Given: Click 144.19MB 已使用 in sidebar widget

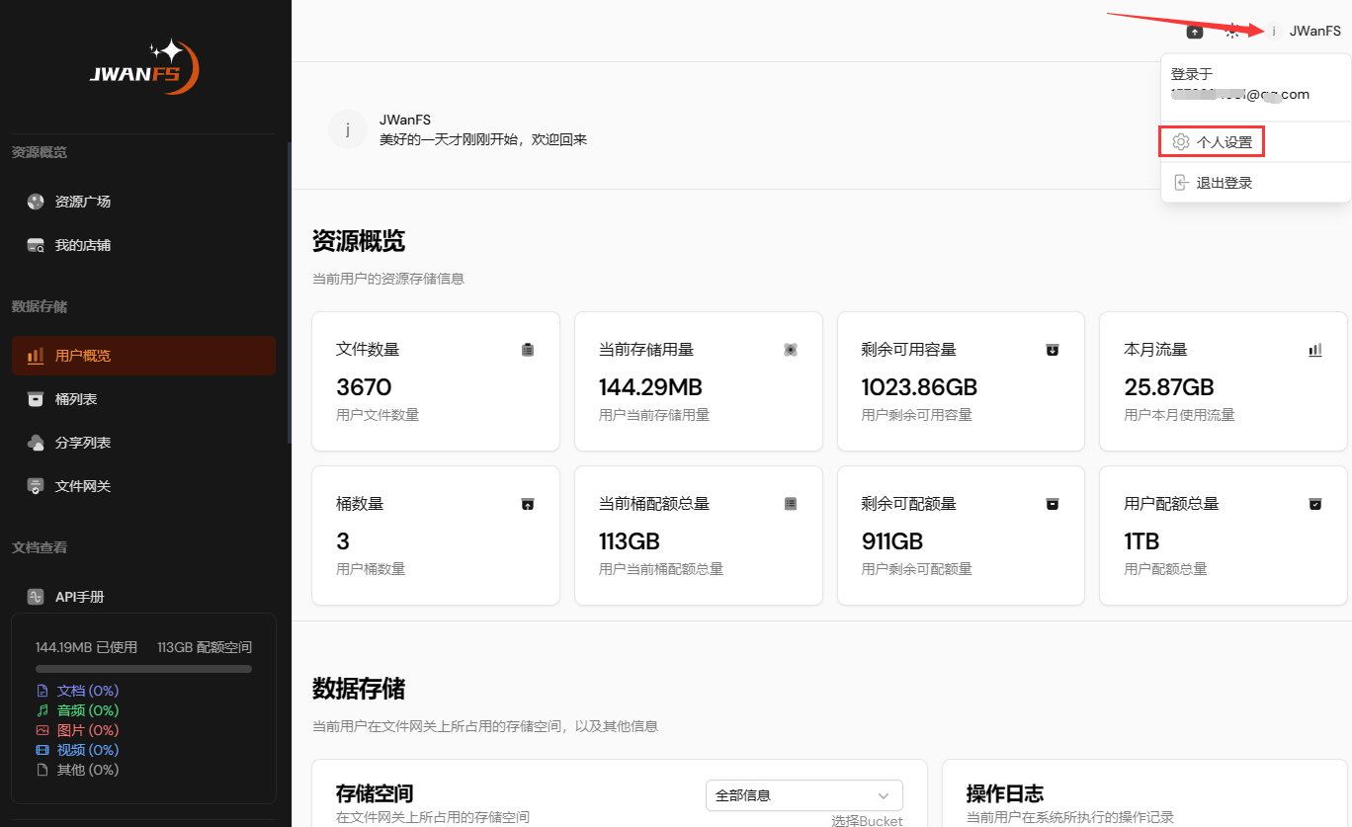Looking at the screenshot, I should [x=86, y=647].
